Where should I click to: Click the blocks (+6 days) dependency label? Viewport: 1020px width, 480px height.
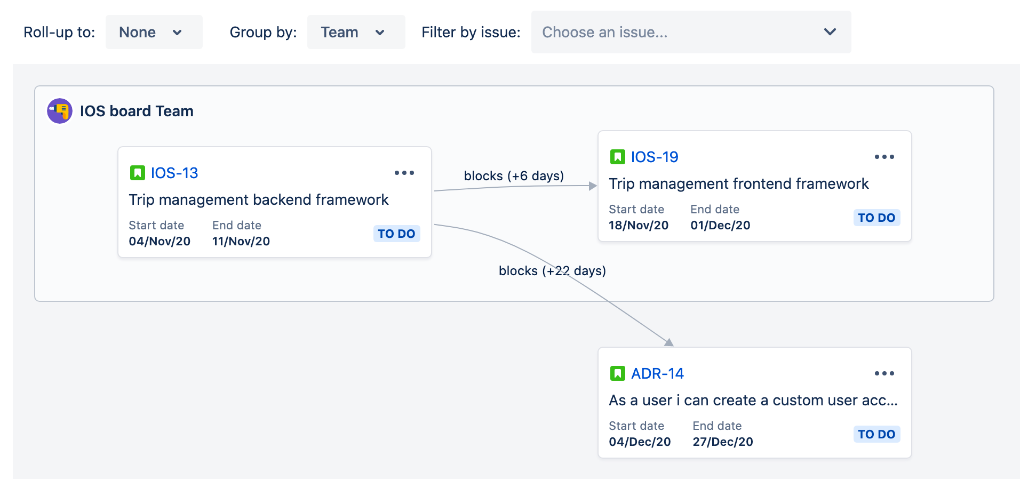[514, 175]
